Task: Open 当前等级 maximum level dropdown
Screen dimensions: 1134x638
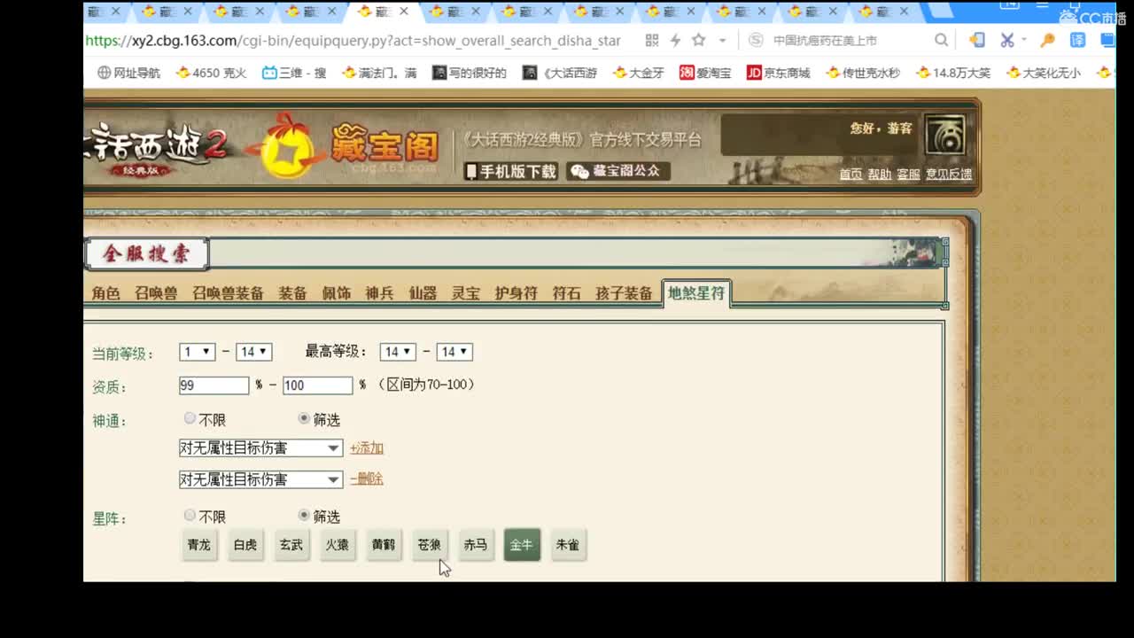Action: [x=253, y=352]
